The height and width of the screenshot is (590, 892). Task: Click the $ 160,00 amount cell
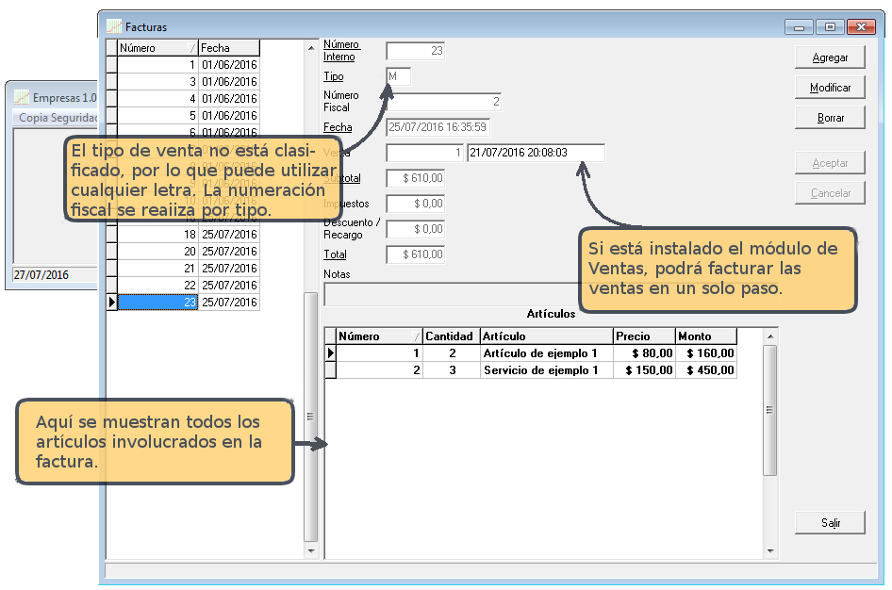tap(706, 353)
